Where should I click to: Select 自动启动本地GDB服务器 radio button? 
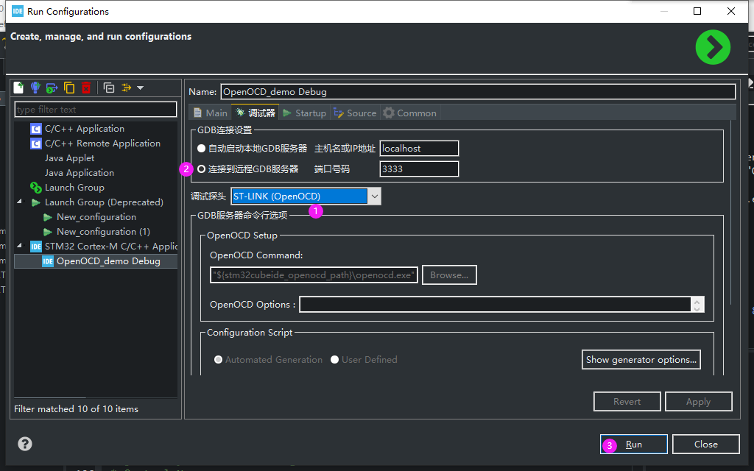pyautogui.click(x=202, y=149)
